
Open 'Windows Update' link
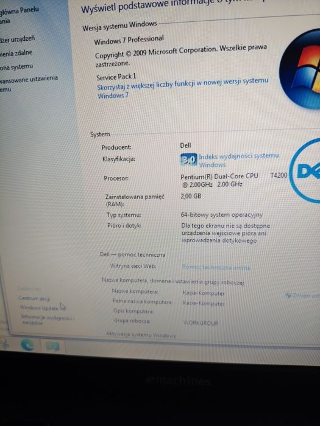point(39,308)
